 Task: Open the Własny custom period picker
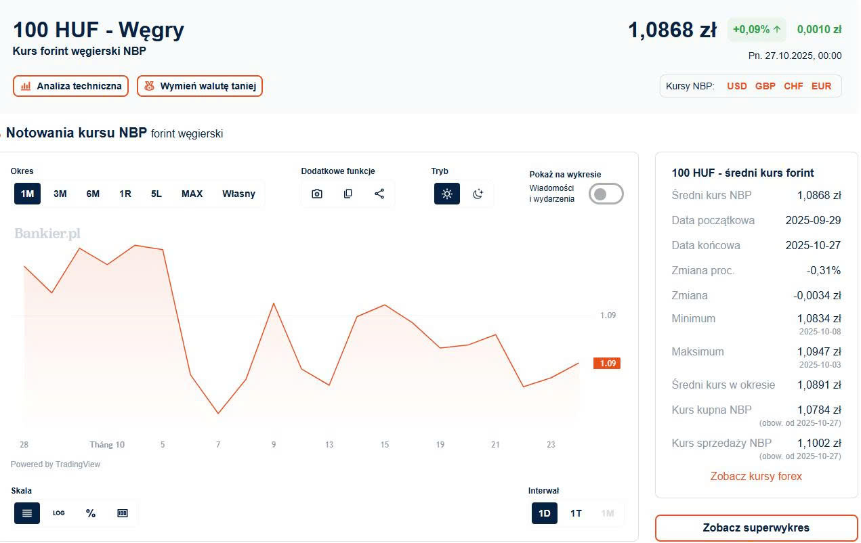click(238, 194)
